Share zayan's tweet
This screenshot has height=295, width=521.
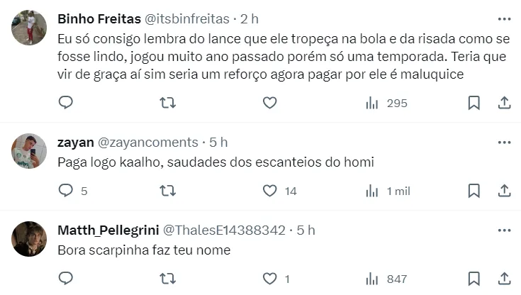505,191
